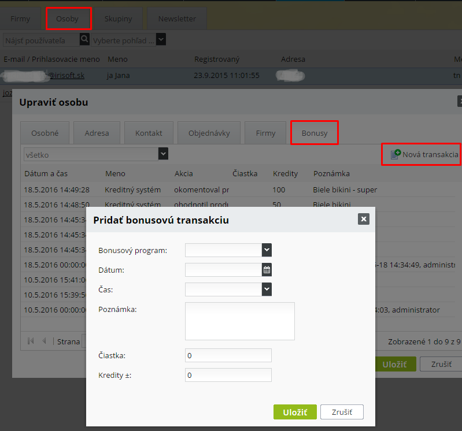Click the Kredity ± input field
The width and height of the screenshot is (462, 431).
click(228, 376)
